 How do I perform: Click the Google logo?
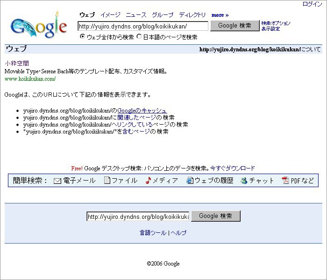click(x=39, y=27)
